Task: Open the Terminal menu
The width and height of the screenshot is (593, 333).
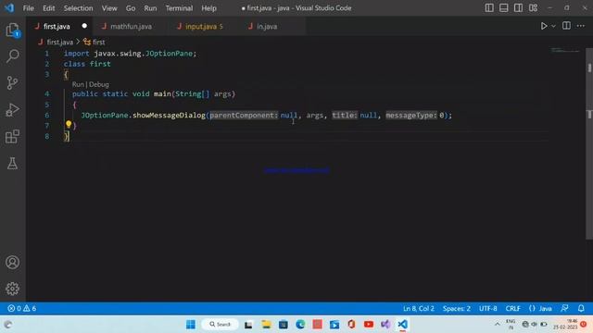Action: pyautogui.click(x=179, y=8)
